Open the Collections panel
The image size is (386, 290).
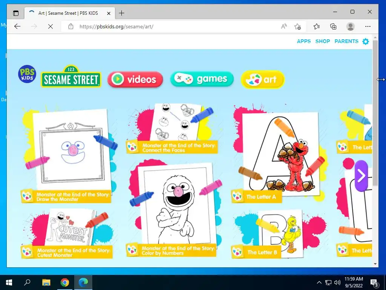point(333,26)
